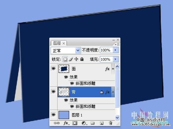Select the 图层 1 blue thumbnail
The image size is (173, 129).
click(64, 115)
